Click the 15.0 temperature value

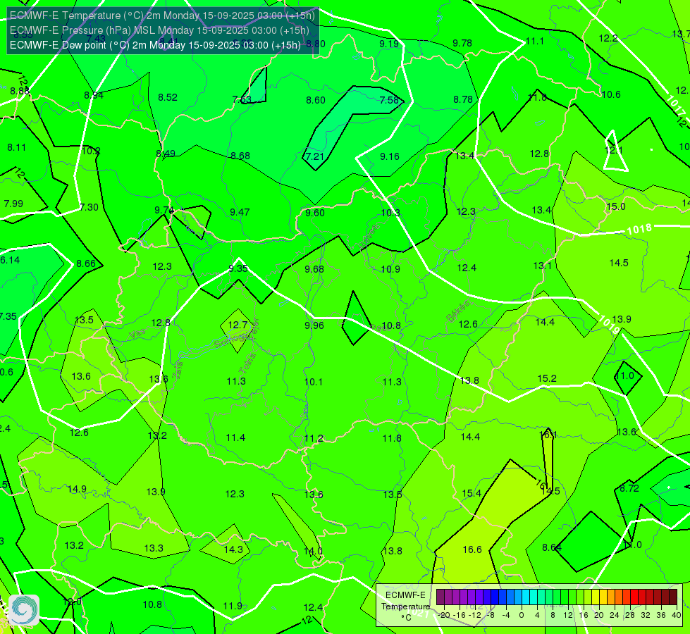pos(616,206)
